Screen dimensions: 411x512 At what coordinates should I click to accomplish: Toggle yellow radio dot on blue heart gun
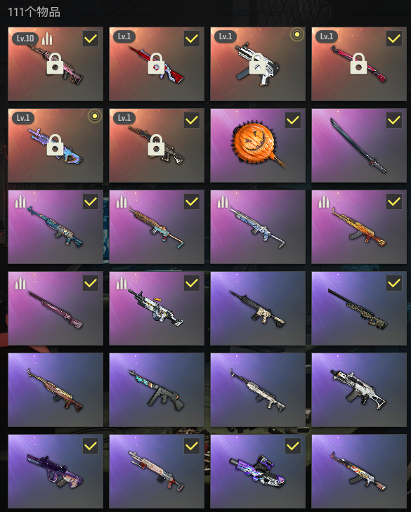pos(95,116)
